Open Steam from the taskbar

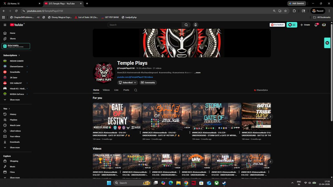tap(224, 183)
